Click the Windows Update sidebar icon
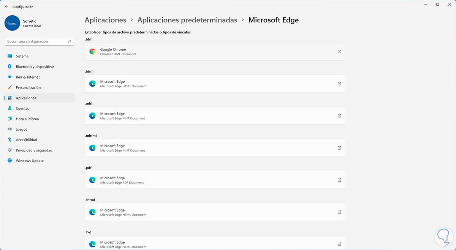 tap(10, 161)
